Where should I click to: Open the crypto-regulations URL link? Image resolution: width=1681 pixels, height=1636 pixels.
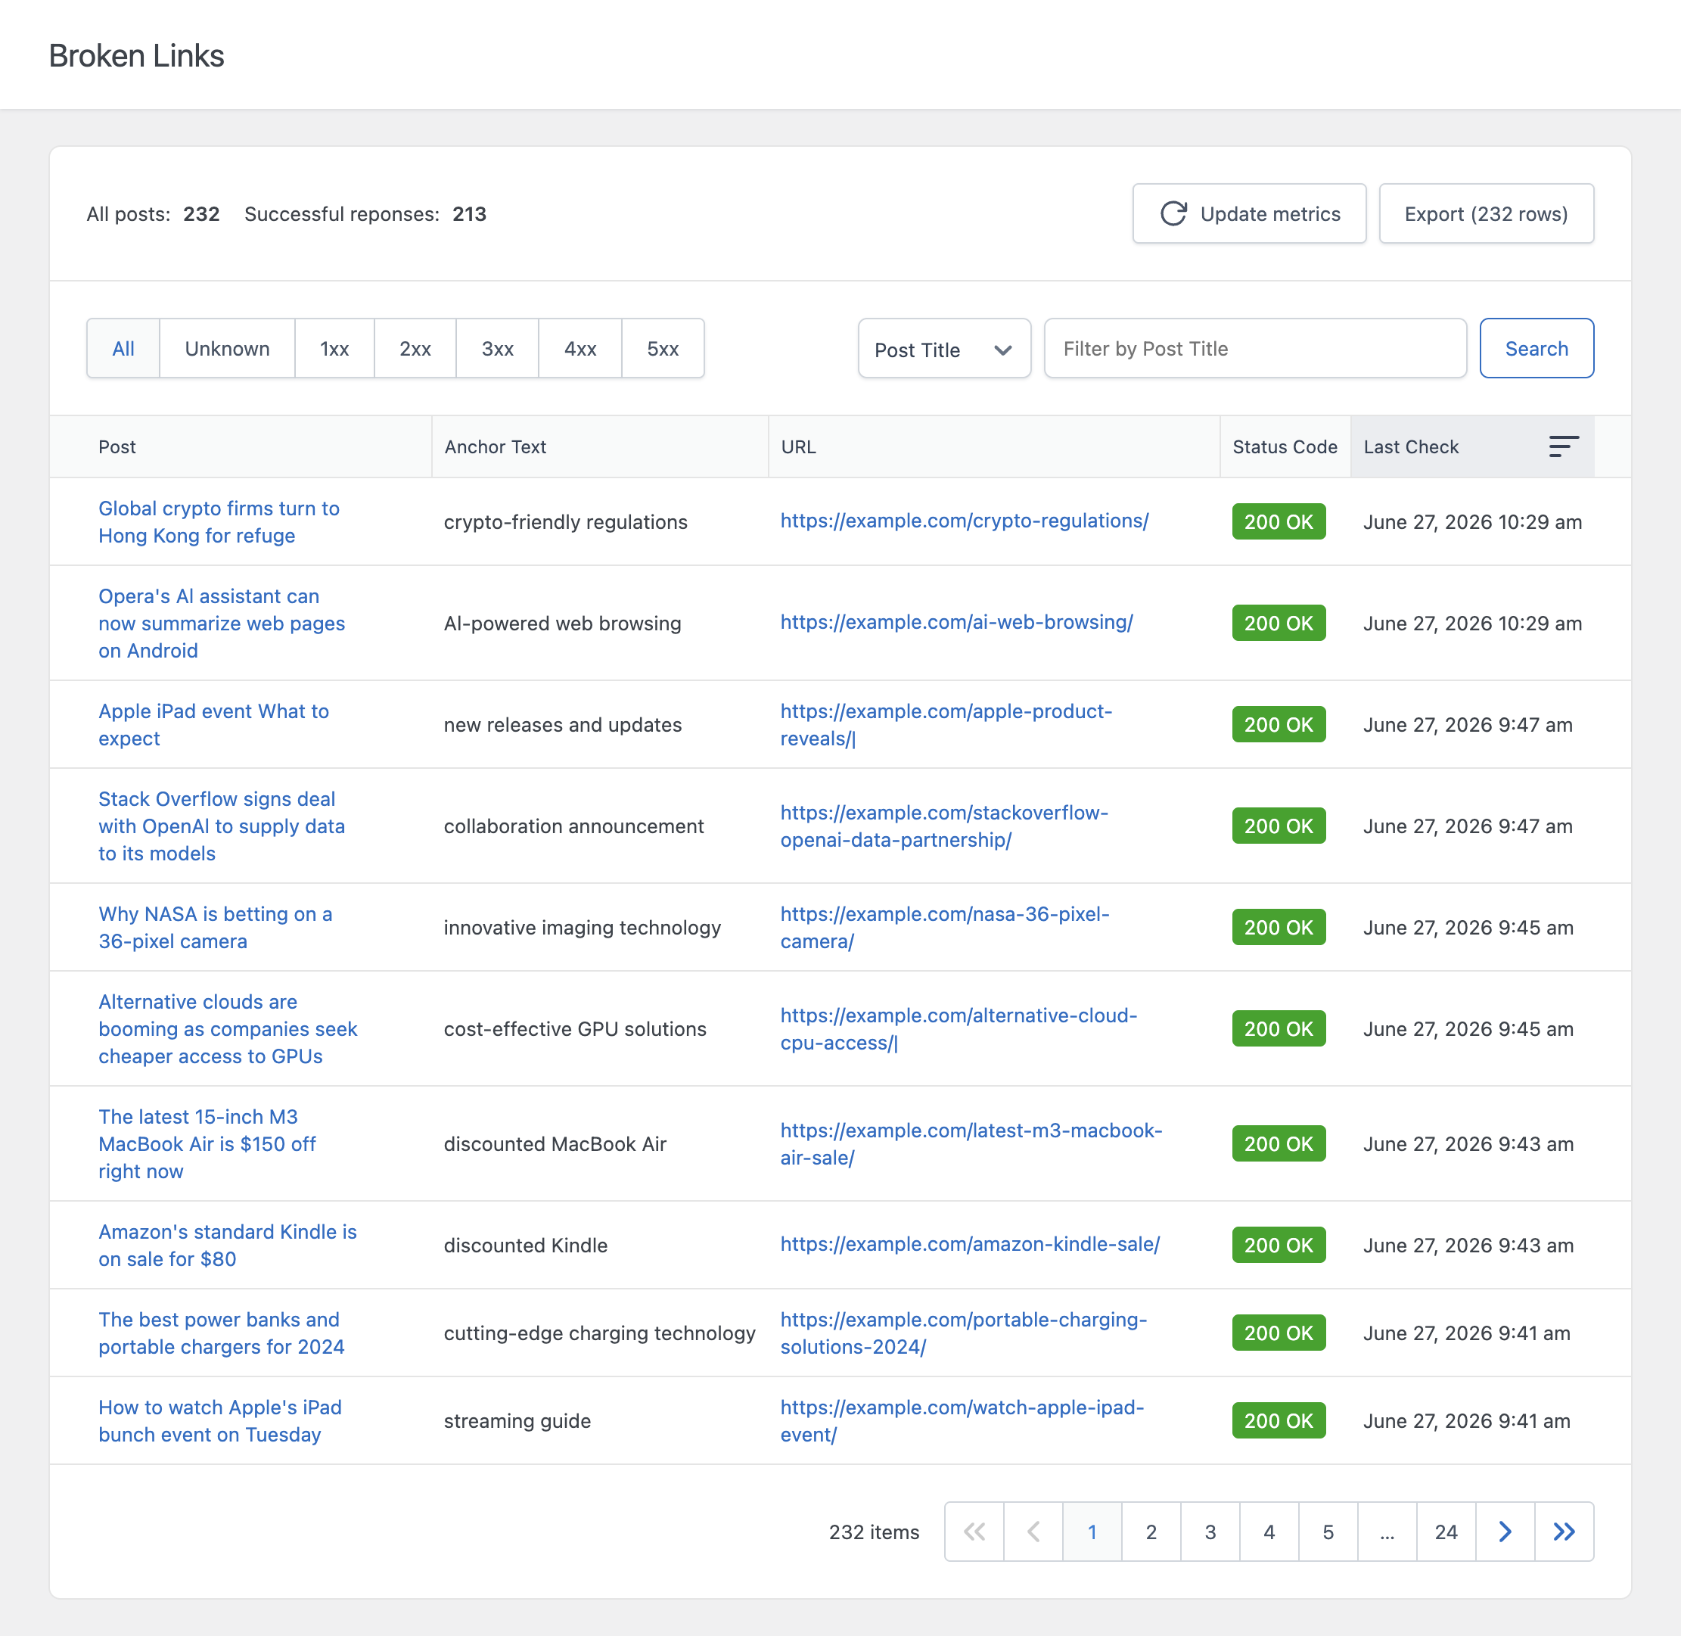pyautogui.click(x=964, y=521)
